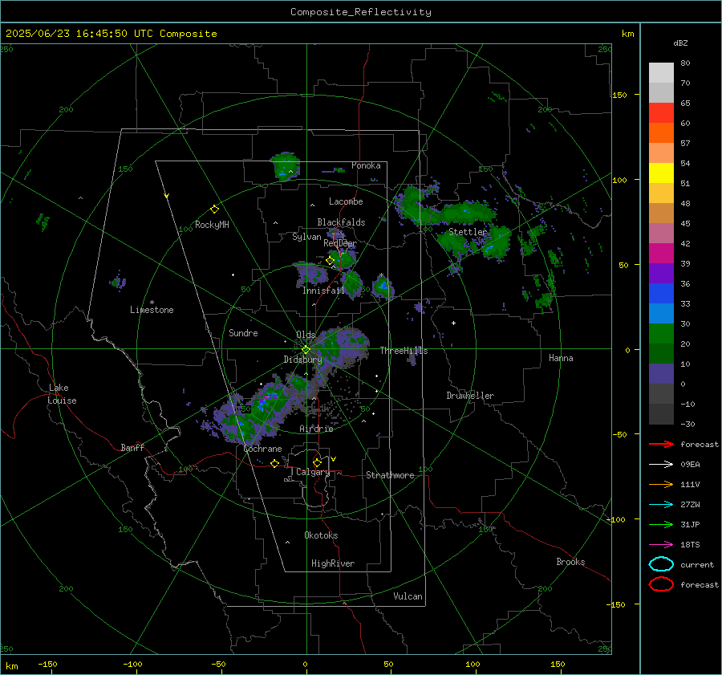
Task: Click the RockyMH label
Action: click(212, 225)
